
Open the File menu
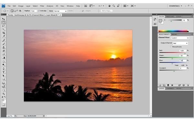[x=9, y=6]
